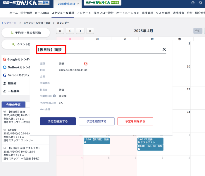Click the Google icon in dialog
This screenshot has width=205, height=176.
86,63
